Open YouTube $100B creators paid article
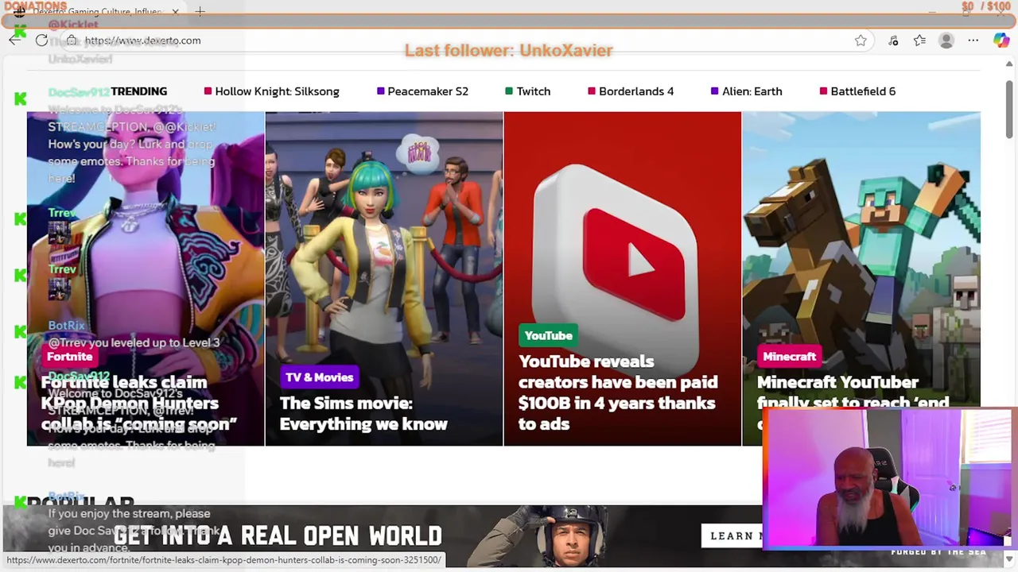The image size is (1018, 572). coord(618,392)
